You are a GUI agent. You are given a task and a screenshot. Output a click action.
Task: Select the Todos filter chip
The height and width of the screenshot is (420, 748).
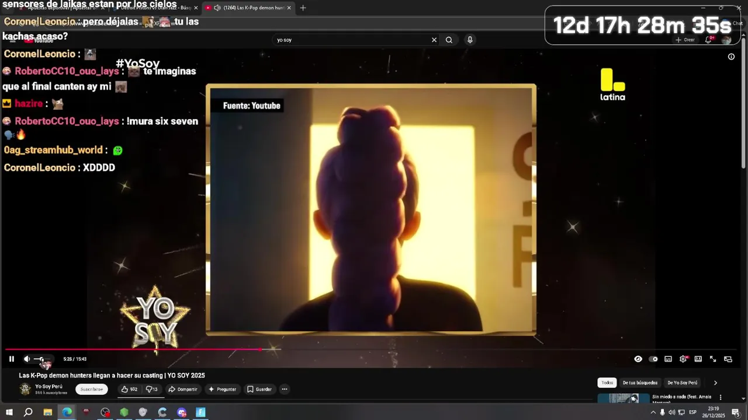[607, 383]
